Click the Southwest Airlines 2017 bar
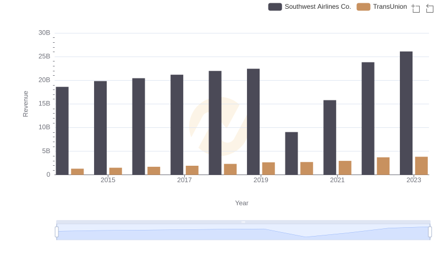Viewport: 440px width, 253px height. point(177,125)
